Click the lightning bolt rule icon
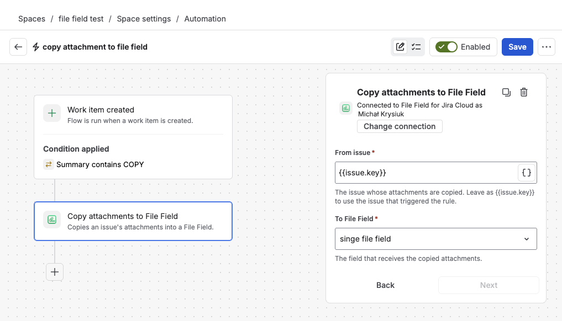 coord(36,47)
